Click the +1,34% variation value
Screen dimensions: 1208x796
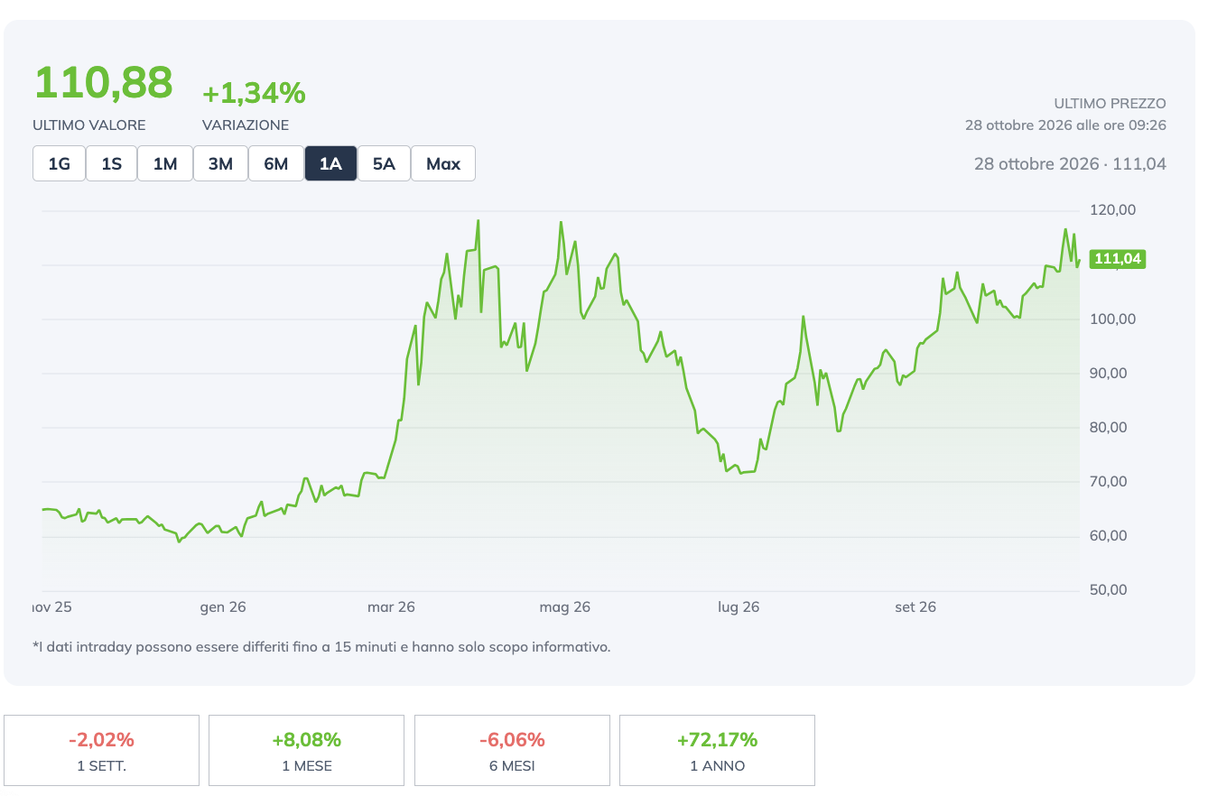[x=254, y=93]
